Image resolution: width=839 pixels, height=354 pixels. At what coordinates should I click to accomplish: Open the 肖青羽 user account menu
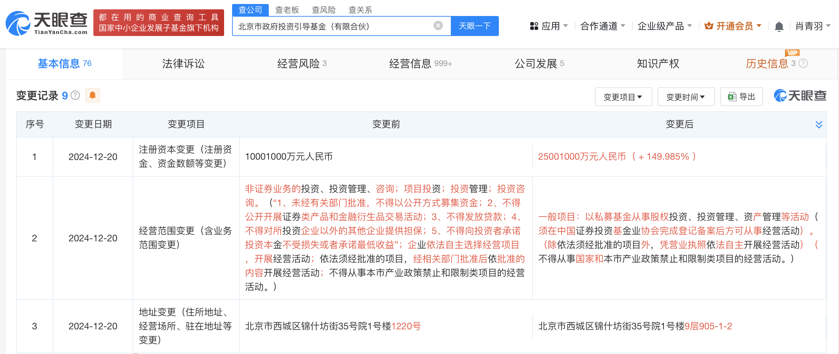point(813,26)
